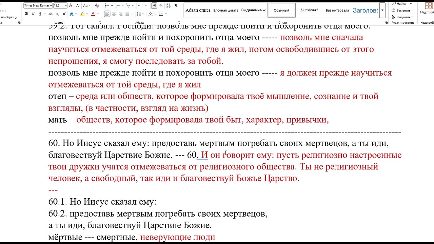Justify text alignment

click(127, 14)
